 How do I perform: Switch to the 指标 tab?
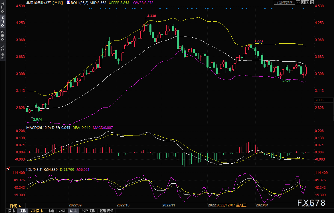[x=11, y=211]
